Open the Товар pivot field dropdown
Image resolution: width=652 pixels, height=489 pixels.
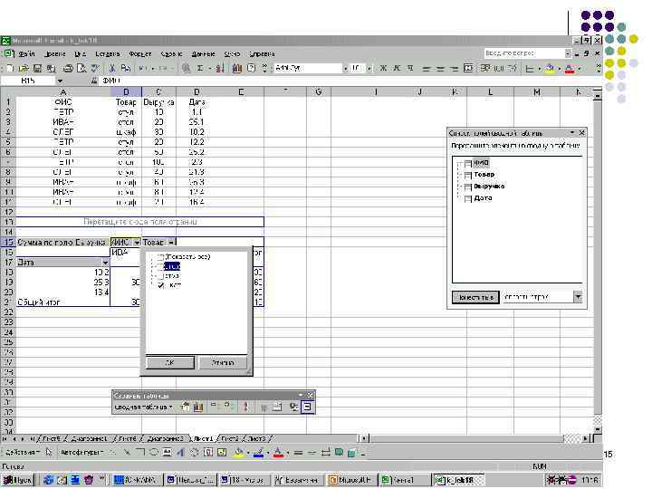click(171, 242)
